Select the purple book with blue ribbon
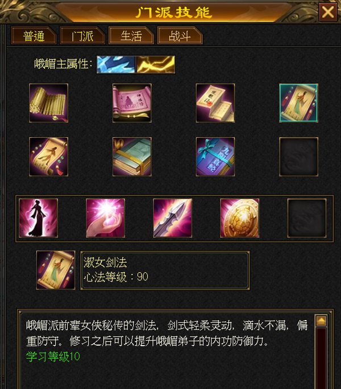The height and width of the screenshot is (389, 341). point(215,157)
